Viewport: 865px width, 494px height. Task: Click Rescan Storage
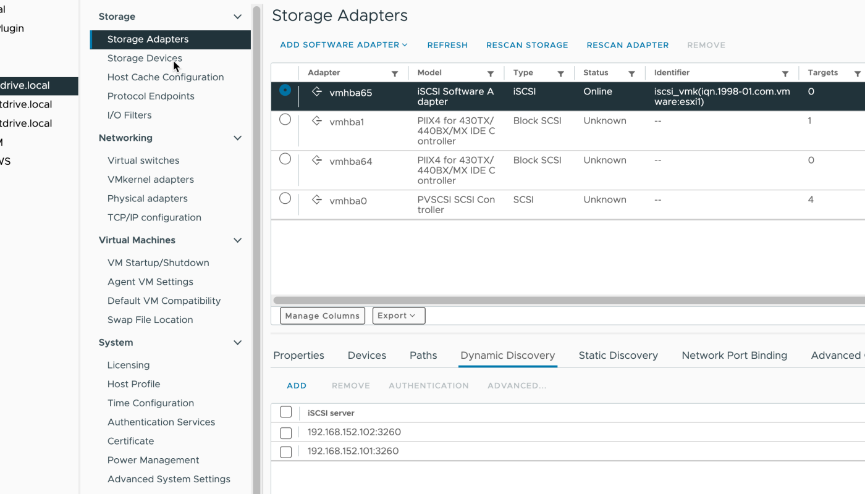click(527, 45)
